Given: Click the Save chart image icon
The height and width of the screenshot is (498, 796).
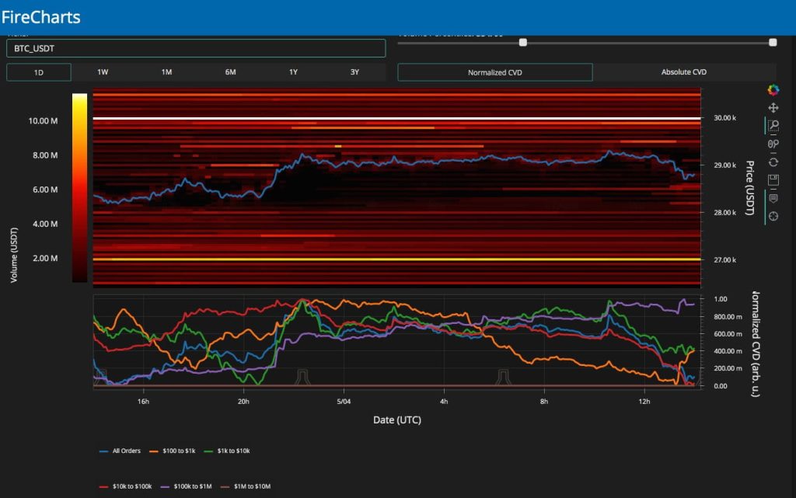Looking at the screenshot, I should tap(773, 179).
